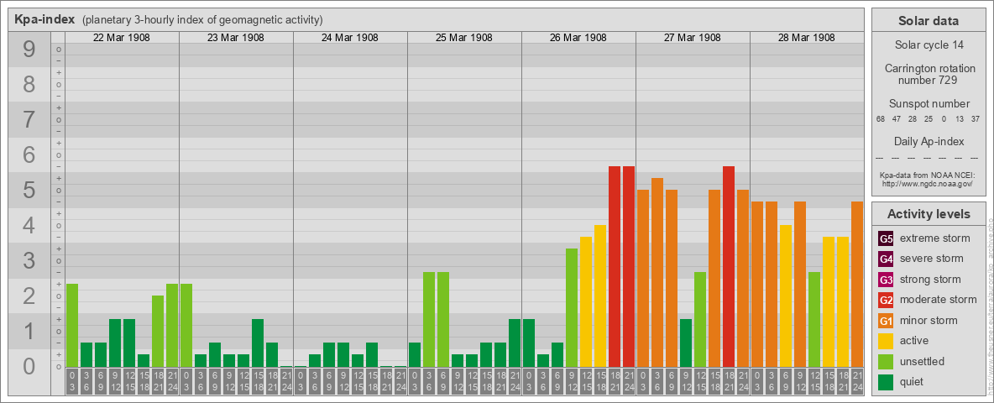The width and height of the screenshot is (994, 403).
Task: Click the 22 Mar 0-3 hour label
Action: click(72, 381)
